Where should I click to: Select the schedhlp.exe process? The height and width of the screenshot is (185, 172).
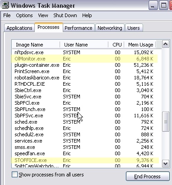coord(84,128)
